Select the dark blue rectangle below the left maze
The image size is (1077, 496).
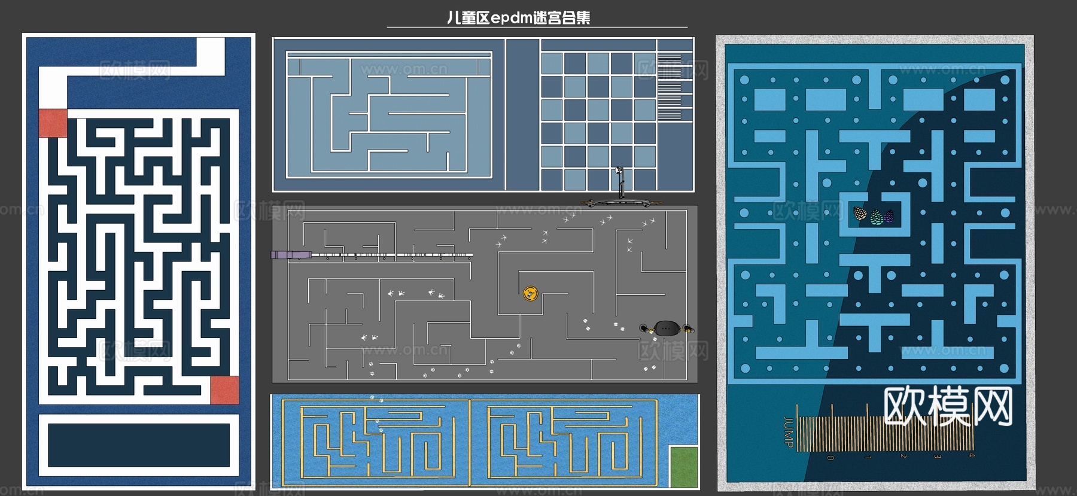tap(139, 445)
